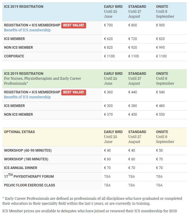Select the € 800 standard price

pos(133,25)
